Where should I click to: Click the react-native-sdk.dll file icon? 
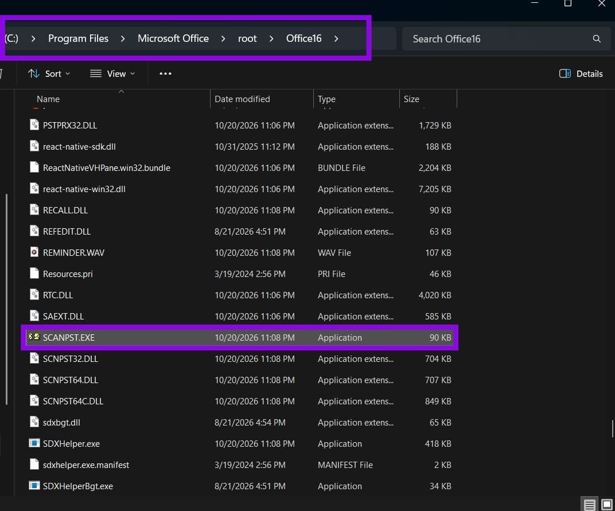point(34,146)
